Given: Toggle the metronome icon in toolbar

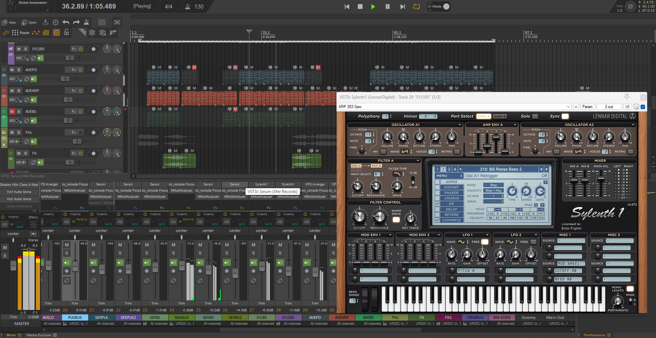Looking at the screenshot, I should tap(87, 22).
